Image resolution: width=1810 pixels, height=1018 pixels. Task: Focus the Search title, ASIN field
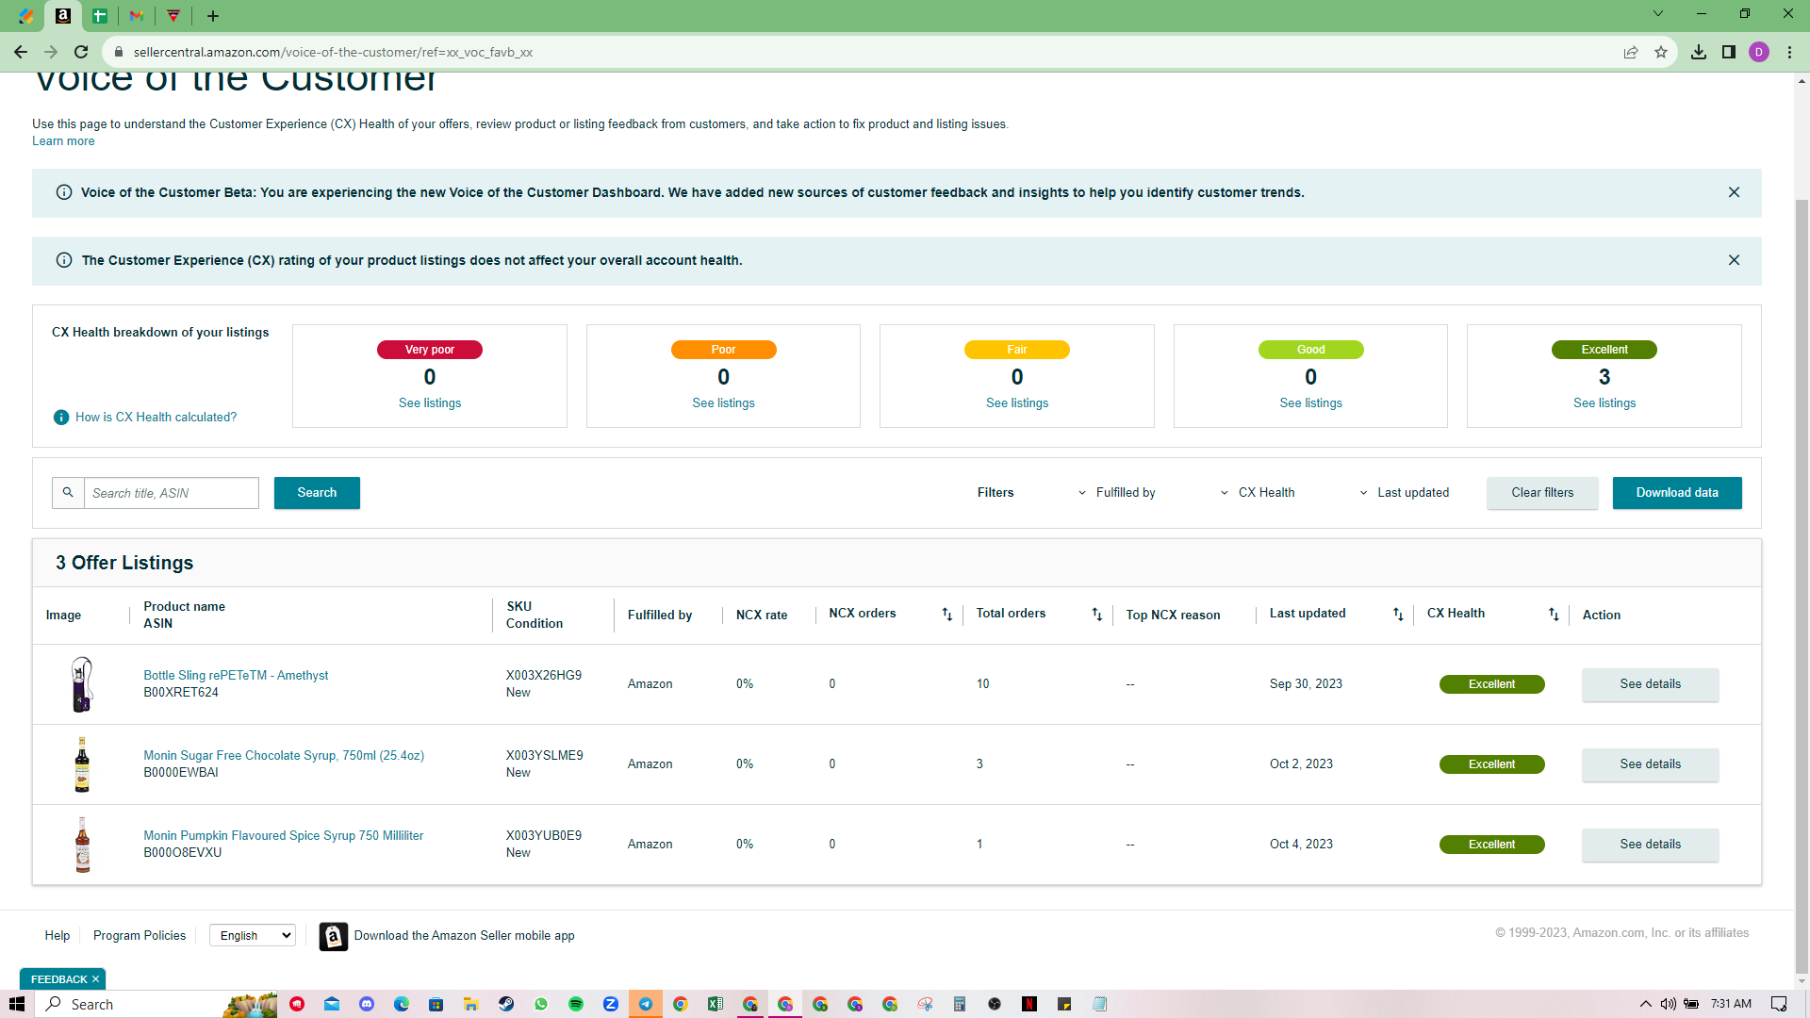click(172, 493)
